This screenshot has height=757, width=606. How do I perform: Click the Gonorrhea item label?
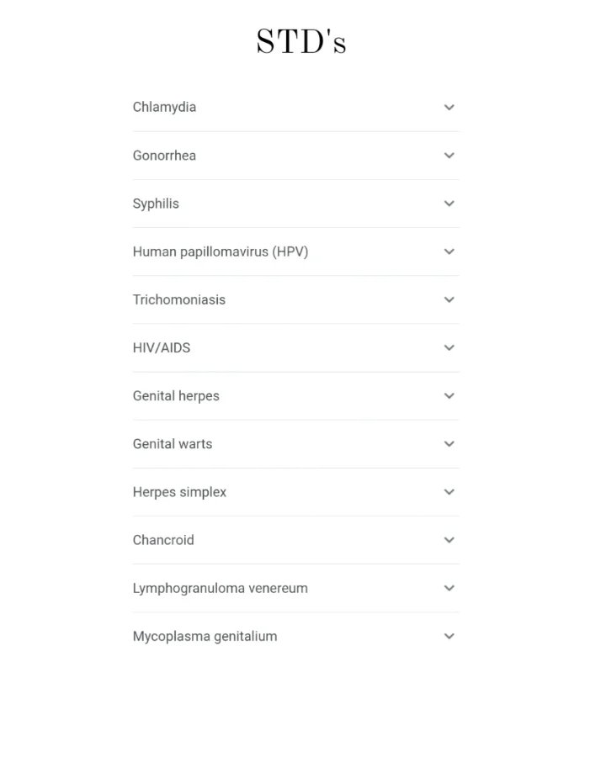(x=164, y=156)
